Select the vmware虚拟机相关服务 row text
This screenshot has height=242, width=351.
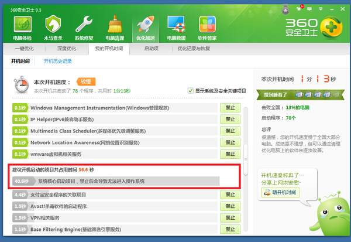(56, 154)
